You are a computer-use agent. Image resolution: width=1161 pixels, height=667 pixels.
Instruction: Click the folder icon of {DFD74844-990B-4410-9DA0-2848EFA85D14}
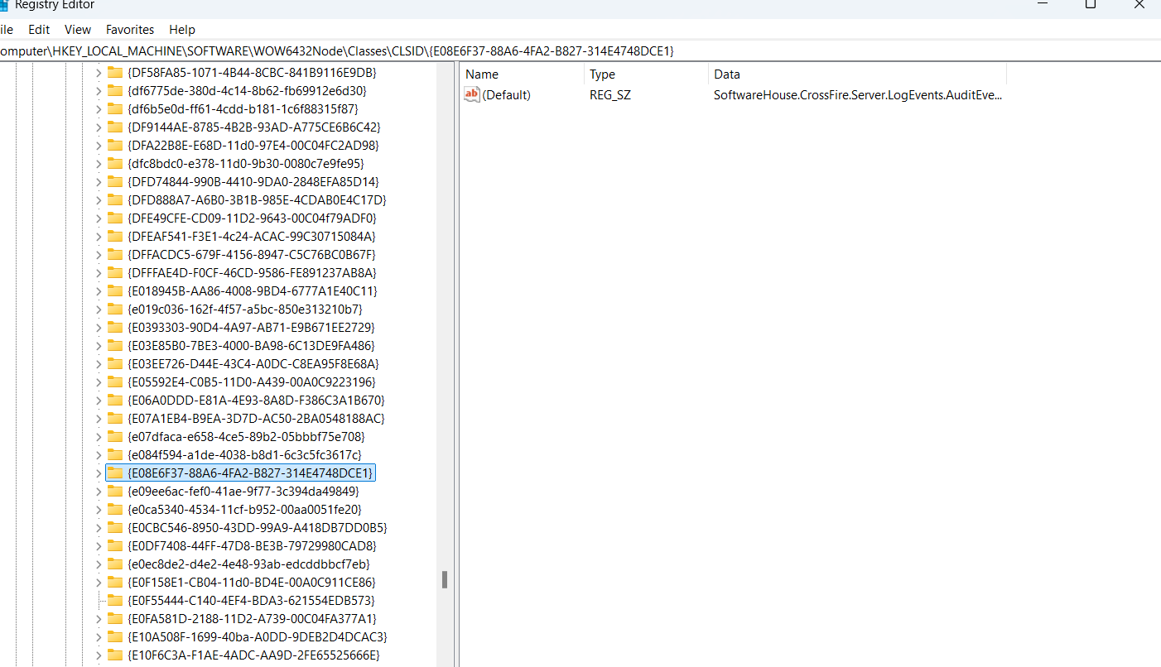[115, 182]
